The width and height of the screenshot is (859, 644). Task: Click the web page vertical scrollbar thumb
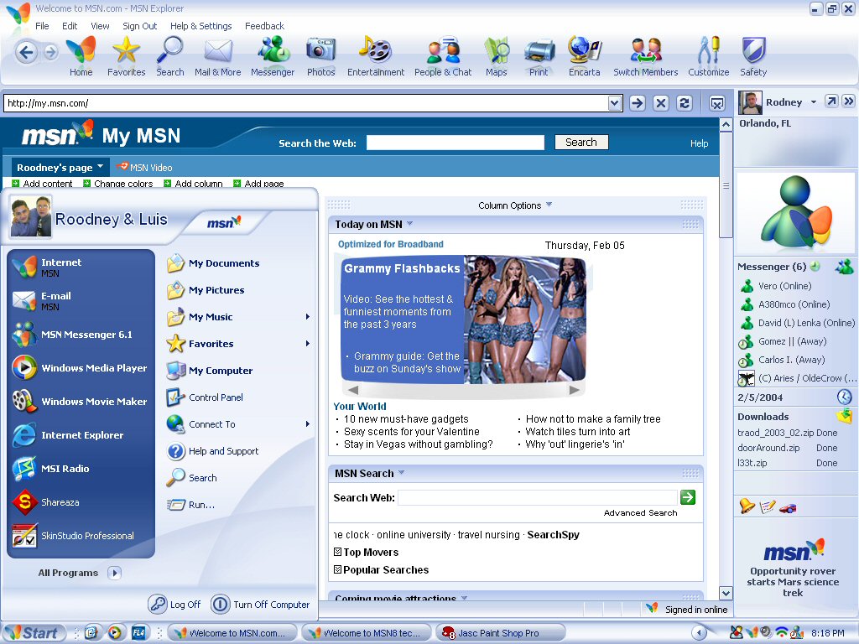pos(726,185)
